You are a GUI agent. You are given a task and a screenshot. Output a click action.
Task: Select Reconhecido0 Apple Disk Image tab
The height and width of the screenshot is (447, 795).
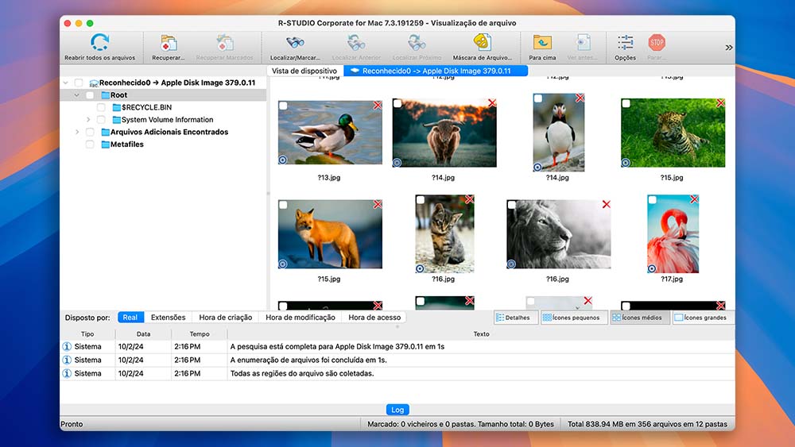click(x=436, y=71)
